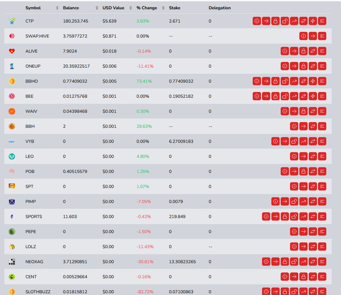This screenshot has height=295, width=341.
Task: Click the trend-arrow icon for PIMP
Action: click(x=303, y=202)
